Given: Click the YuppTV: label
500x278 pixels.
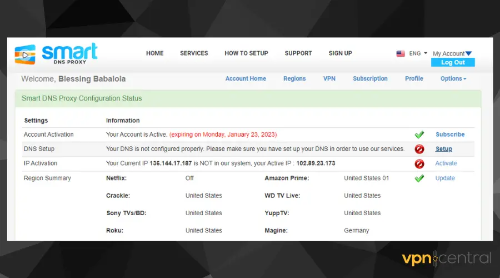Looking at the screenshot, I should tap(277, 213).
